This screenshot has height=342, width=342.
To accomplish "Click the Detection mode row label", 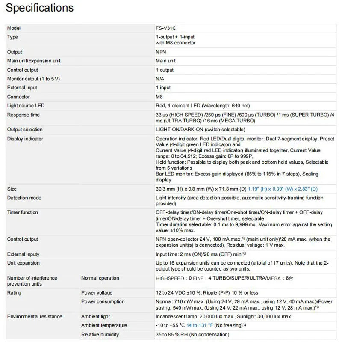I will 24,198.
